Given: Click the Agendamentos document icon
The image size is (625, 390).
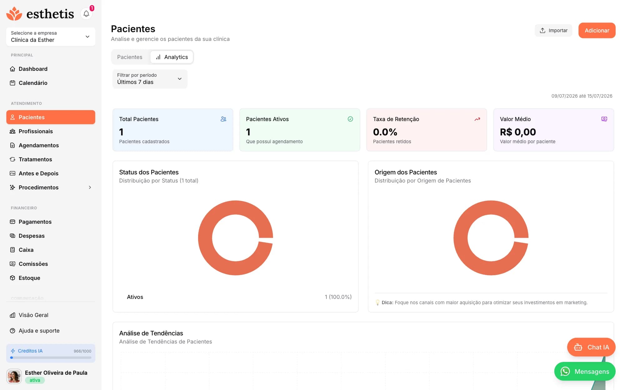Looking at the screenshot, I should pyautogui.click(x=12, y=145).
